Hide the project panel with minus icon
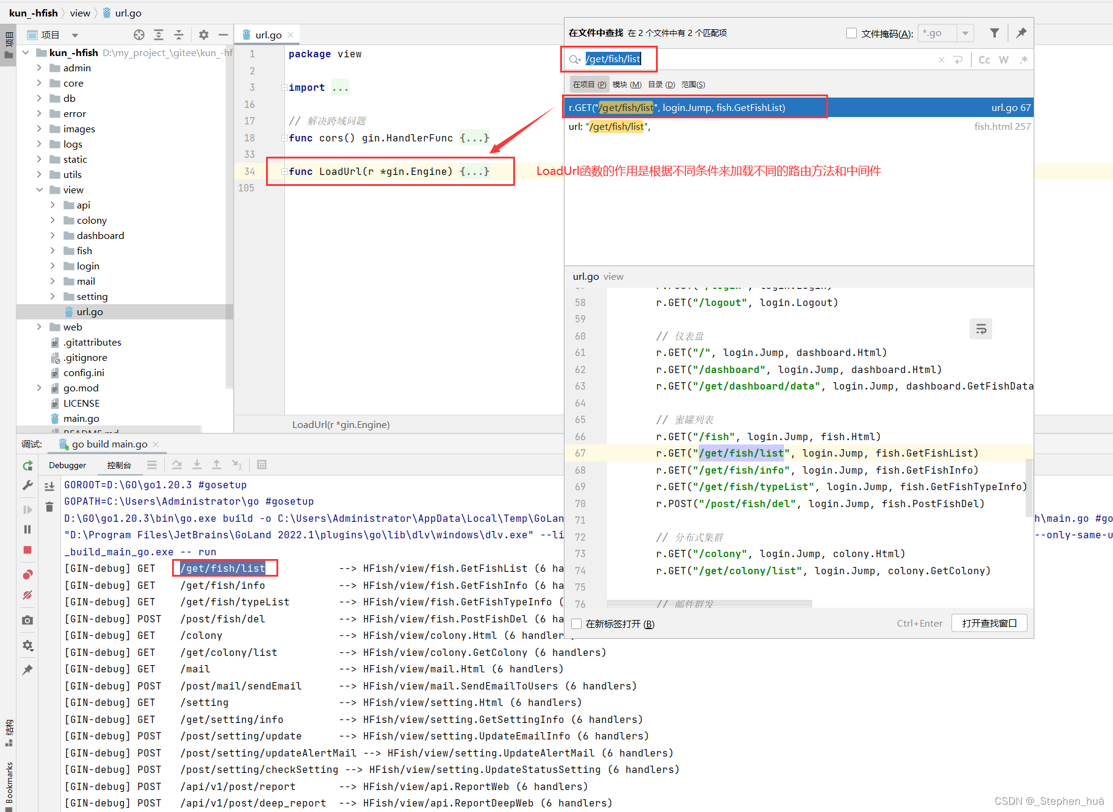 tap(223, 35)
